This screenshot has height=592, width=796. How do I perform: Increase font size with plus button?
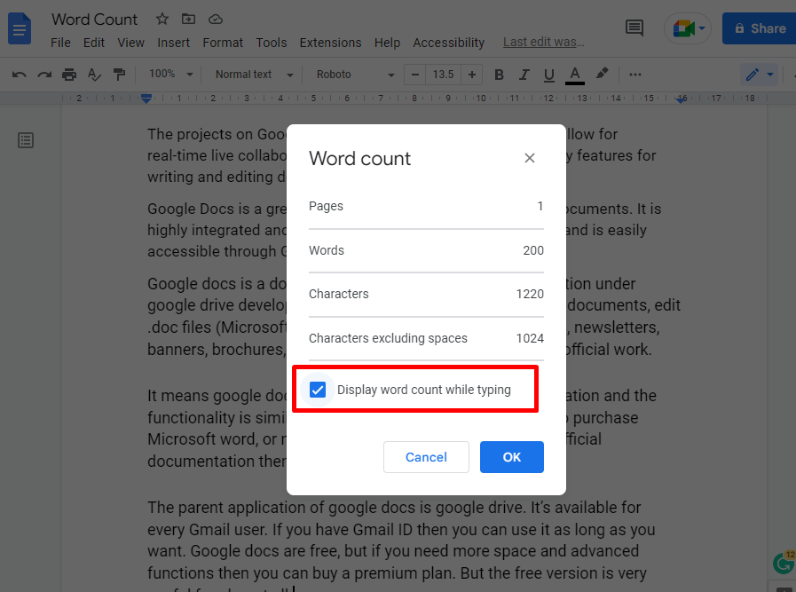click(x=471, y=75)
